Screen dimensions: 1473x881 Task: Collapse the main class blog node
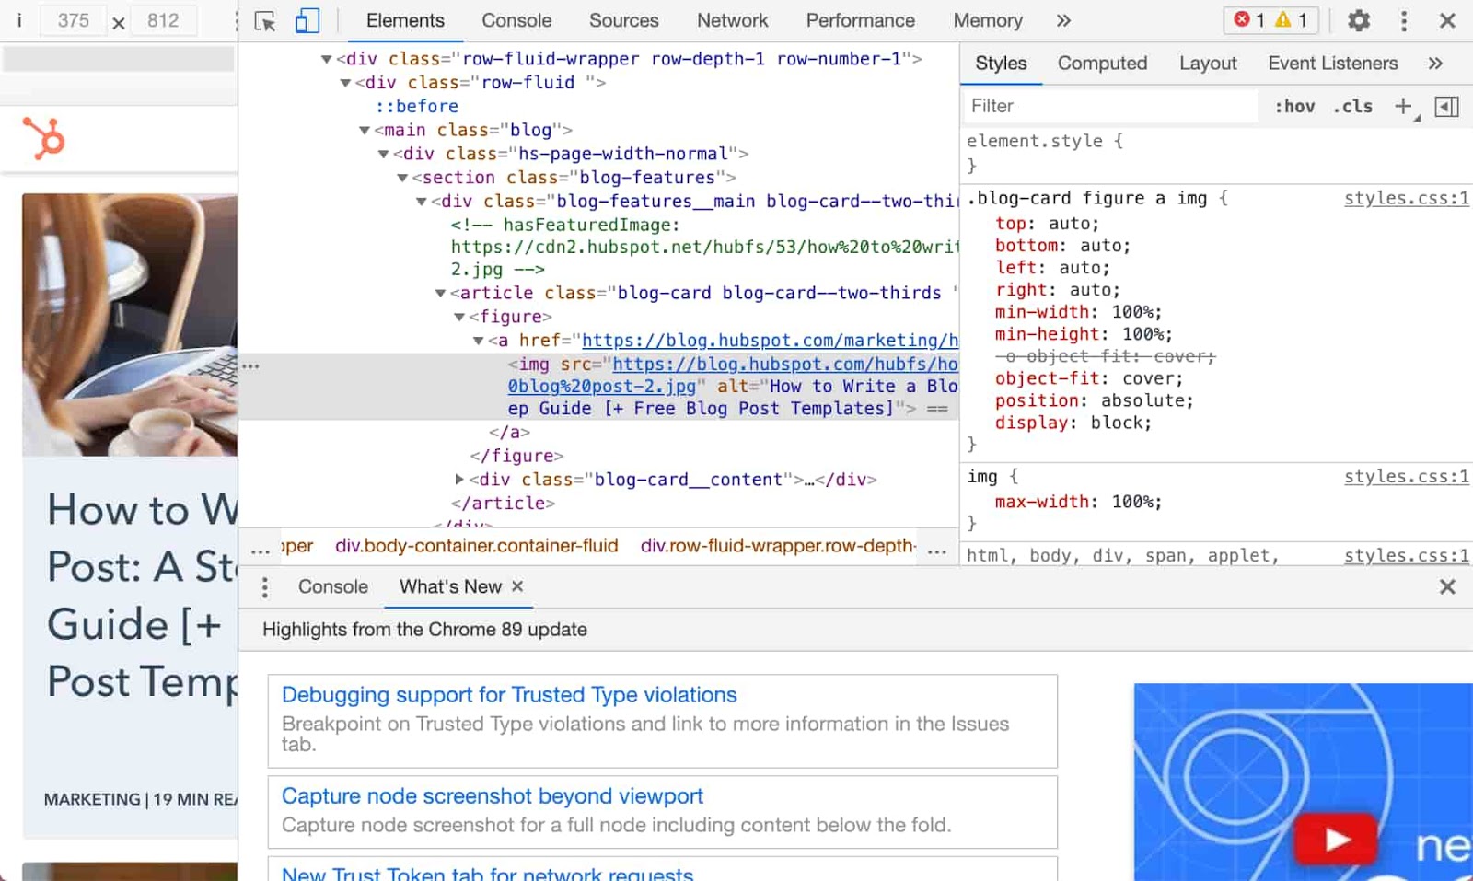(x=365, y=131)
